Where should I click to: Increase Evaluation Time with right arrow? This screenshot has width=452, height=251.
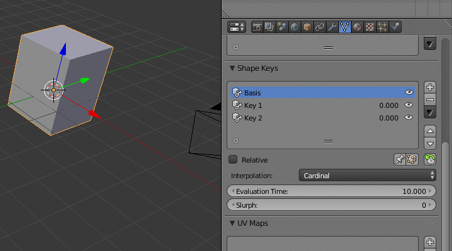click(x=430, y=191)
